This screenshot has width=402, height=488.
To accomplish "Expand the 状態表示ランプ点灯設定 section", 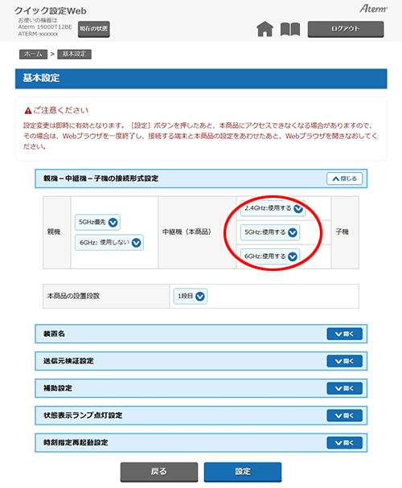I will click(x=344, y=416).
